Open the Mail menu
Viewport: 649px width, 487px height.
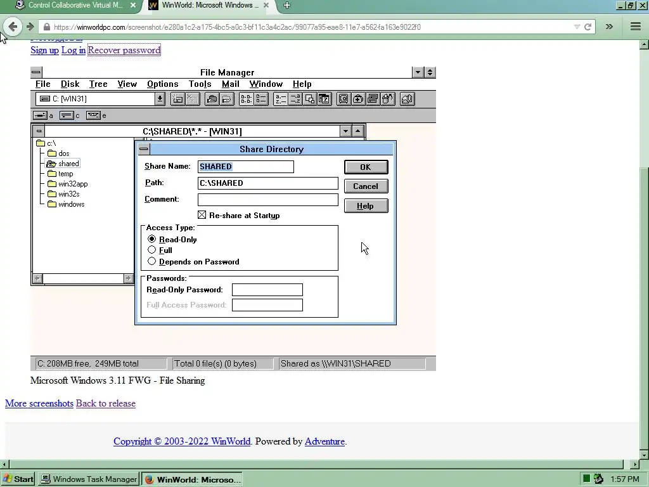click(x=231, y=84)
